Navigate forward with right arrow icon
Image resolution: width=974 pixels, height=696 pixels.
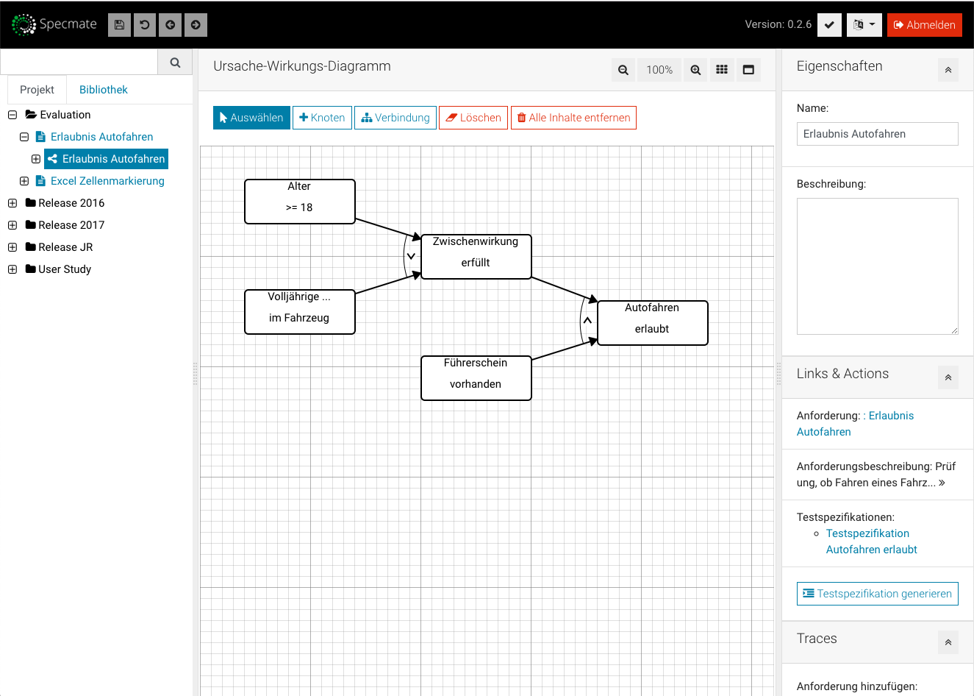(196, 25)
